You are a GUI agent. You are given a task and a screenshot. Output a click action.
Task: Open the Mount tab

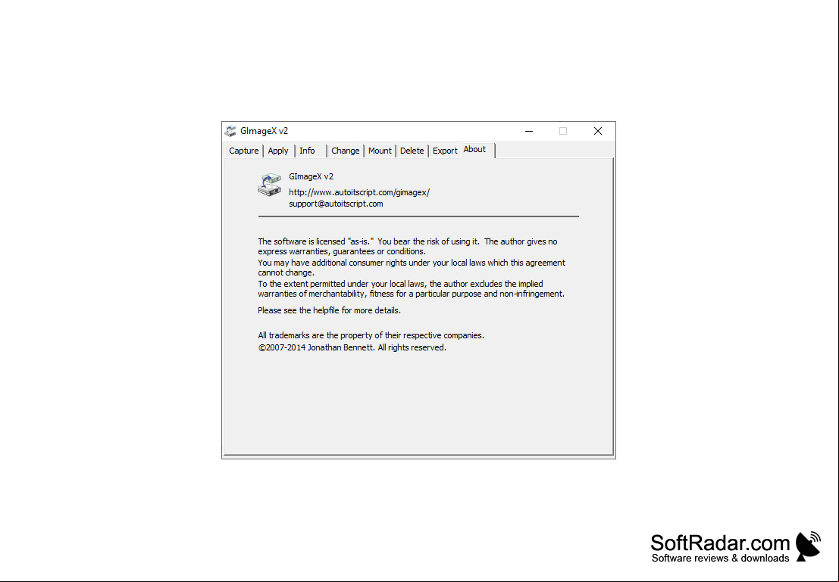point(380,151)
